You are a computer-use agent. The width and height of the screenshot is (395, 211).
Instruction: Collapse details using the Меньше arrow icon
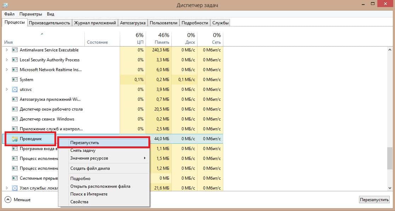coord(8,200)
